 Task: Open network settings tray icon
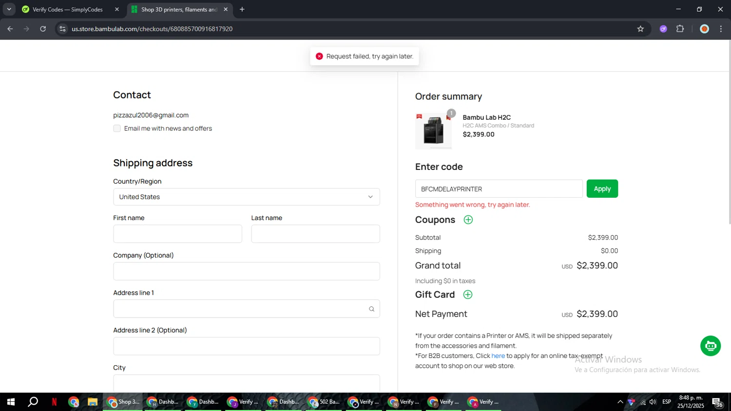643,402
